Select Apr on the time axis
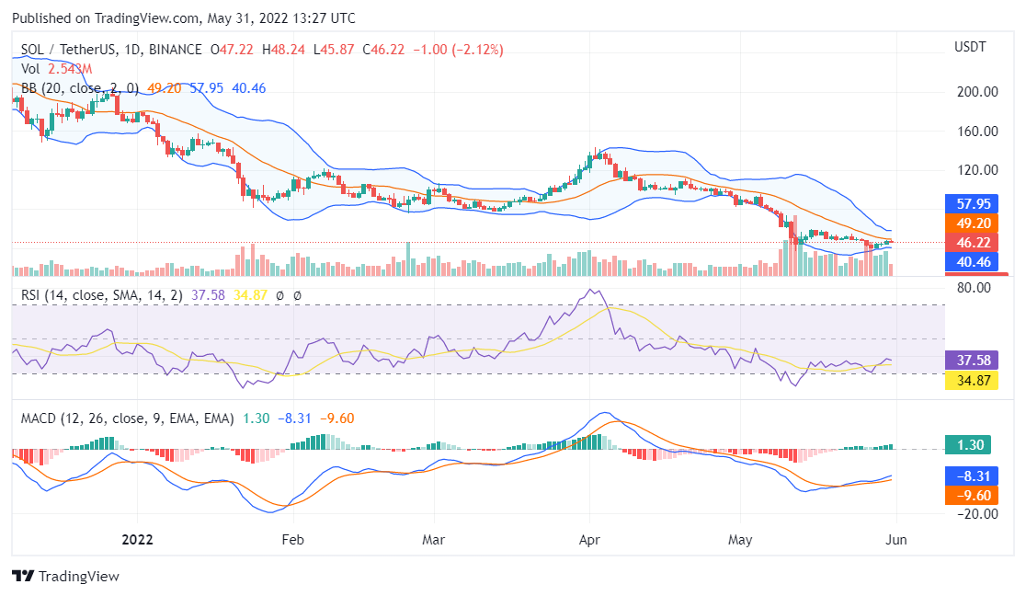Screen dimensions: 1026x596 click(589, 540)
